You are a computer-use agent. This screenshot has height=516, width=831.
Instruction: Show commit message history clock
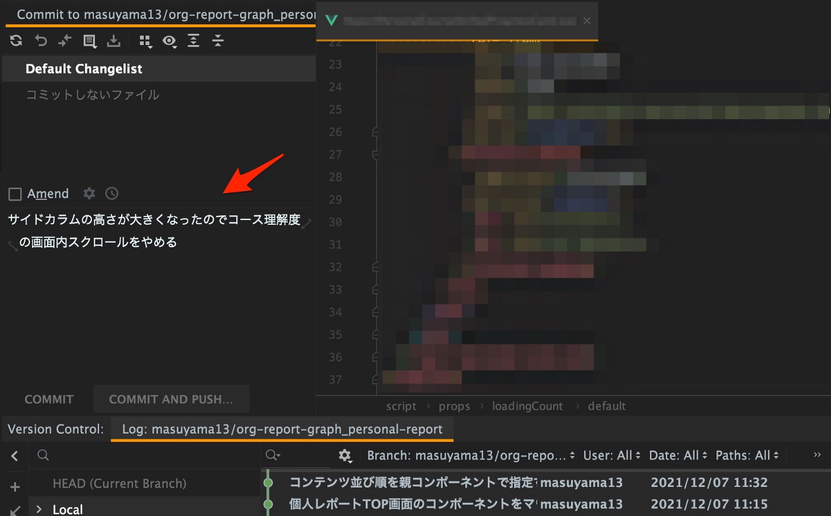click(x=112, y=193)
